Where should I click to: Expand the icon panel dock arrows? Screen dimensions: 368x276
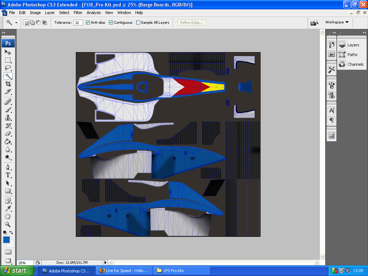[x=334, y=33]
